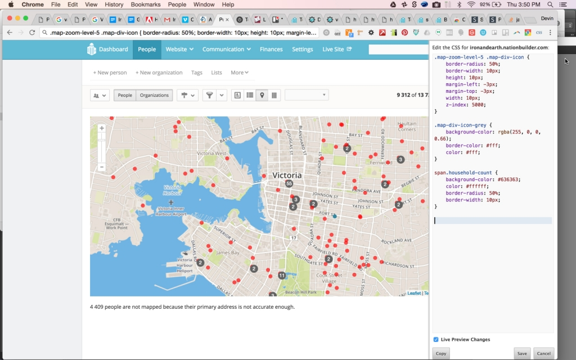Toggle the Organizations segment button

coord(154,95)
